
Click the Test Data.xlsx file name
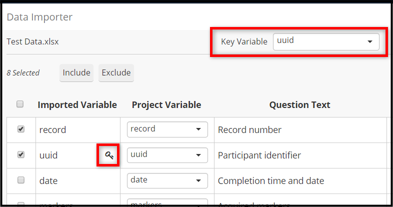(32, 41)
